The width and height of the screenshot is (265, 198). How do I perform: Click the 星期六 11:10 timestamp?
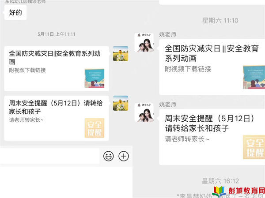(220, 21)
